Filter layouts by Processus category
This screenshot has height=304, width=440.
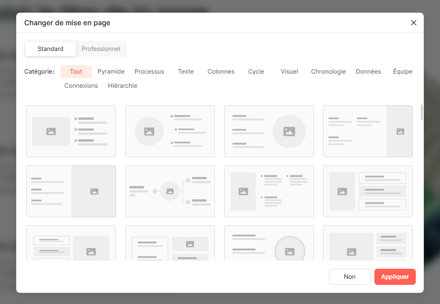tap(149, 72)
